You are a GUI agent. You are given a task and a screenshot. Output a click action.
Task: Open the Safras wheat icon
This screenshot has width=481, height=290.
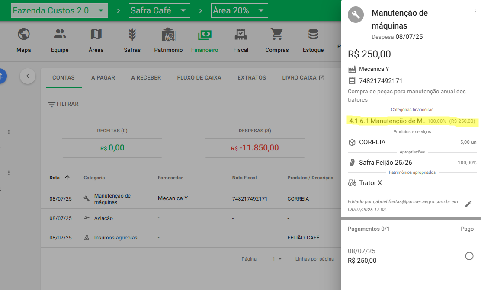tap(132, 34)
